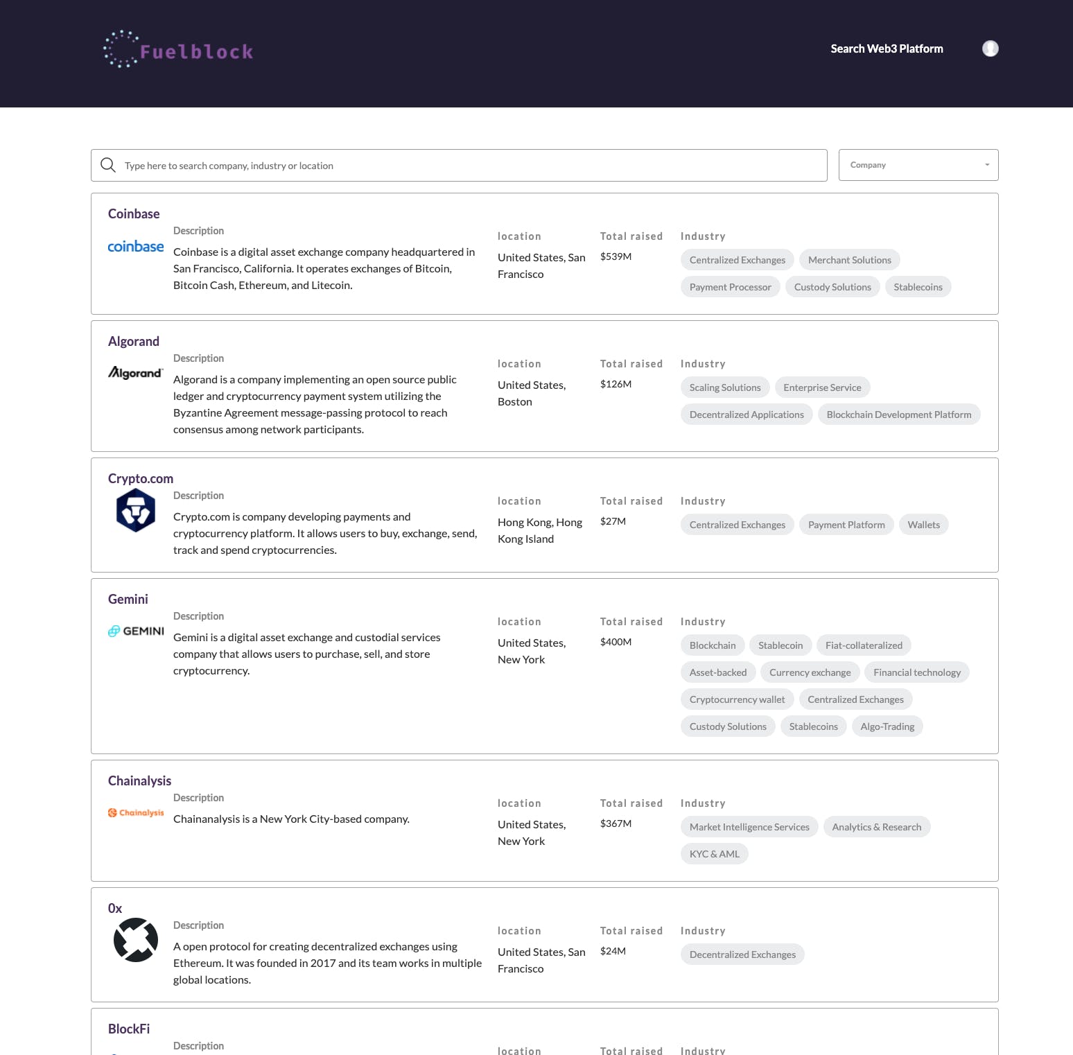Open the Company filter dropdown

[x=918, y=165]
